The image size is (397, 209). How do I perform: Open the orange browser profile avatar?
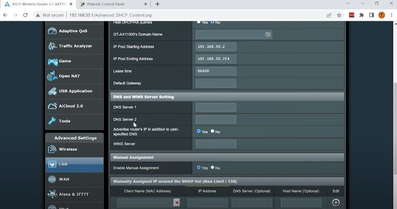[382, 15]
